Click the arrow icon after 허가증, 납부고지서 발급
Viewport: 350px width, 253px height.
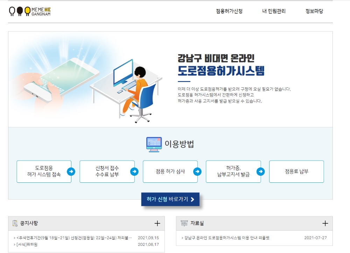pos(261,172)
